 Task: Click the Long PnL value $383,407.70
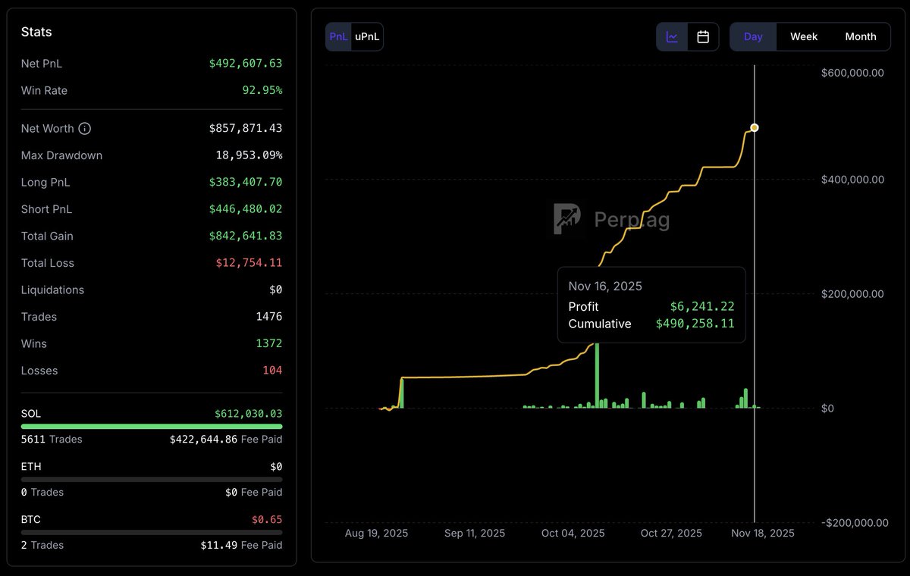coord(246,183)
